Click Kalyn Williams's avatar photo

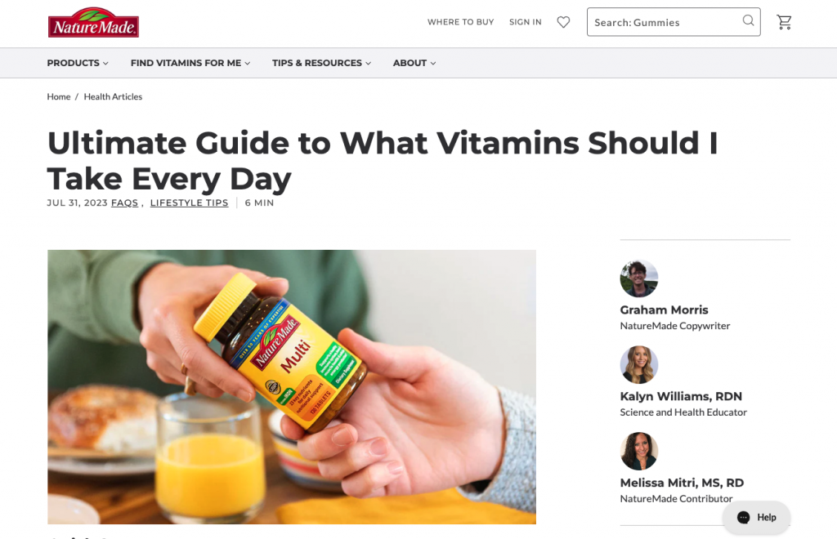[x=639, y=365]
